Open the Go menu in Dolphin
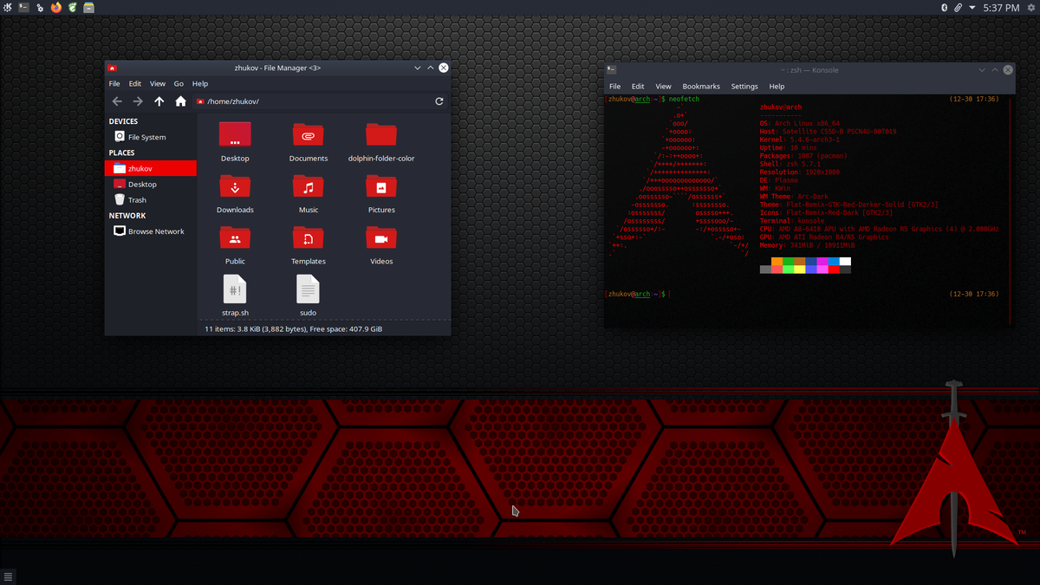Screen dimensions: 1040x585 pos(179,83)
